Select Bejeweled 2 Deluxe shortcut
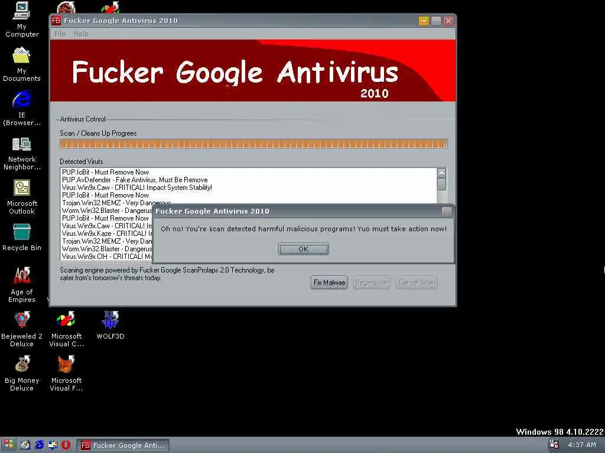The width and height of the screenshot is (605, 453). point(22,329)
